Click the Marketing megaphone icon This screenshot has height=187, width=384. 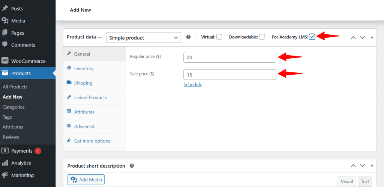click(5, 175)
